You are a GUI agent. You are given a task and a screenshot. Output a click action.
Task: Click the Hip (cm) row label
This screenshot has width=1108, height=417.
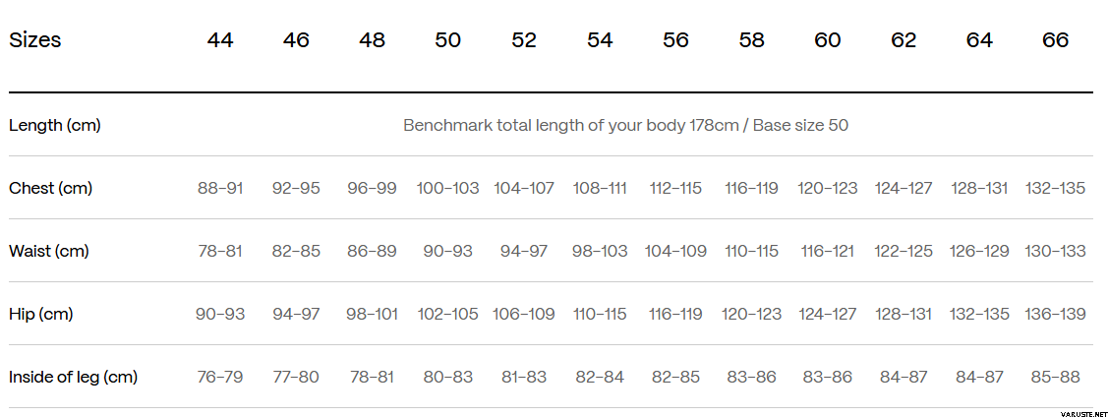41,314
